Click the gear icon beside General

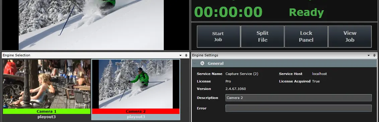click(x=202, y=63)
